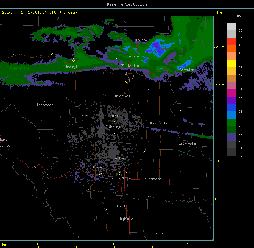Choose the magenta legend swatch between 42 and 39
This screenshot has height=248, width=254.
[232, 93]
